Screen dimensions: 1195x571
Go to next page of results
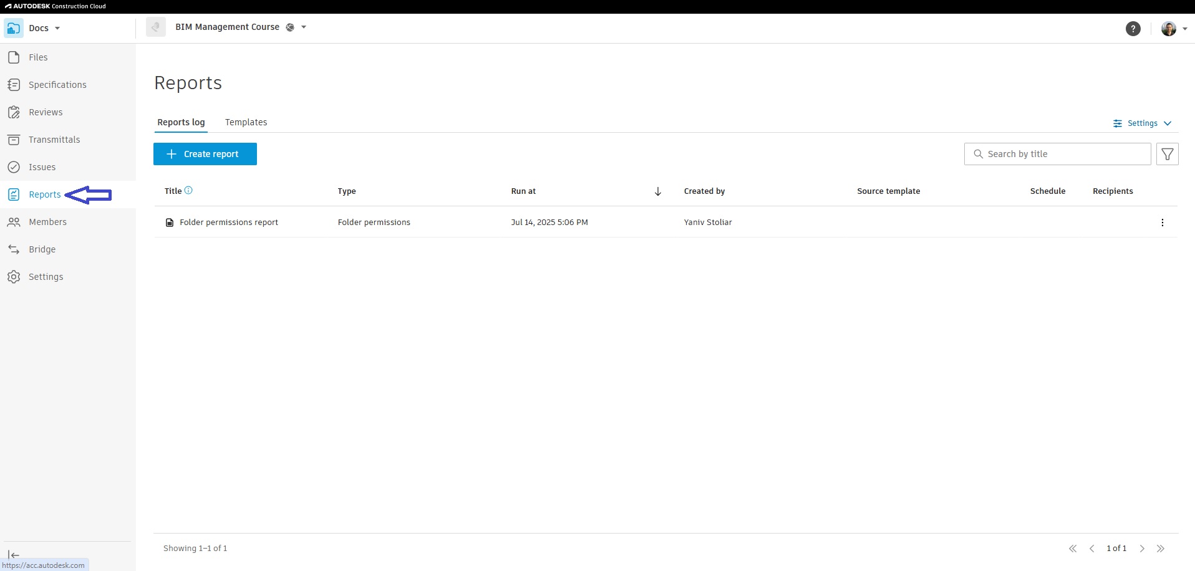pos(1142,549)
